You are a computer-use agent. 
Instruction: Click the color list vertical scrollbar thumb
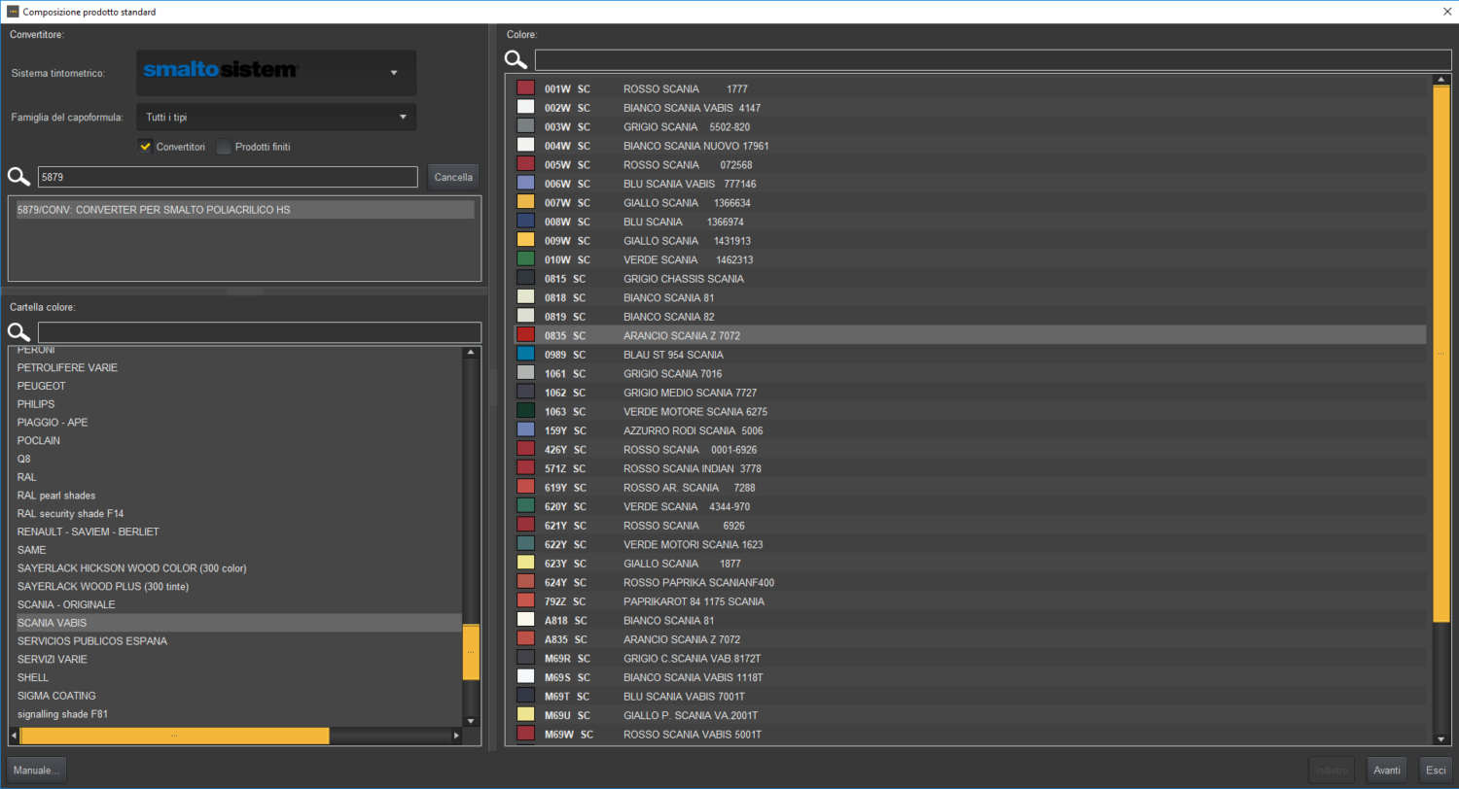pos(1441,354)
